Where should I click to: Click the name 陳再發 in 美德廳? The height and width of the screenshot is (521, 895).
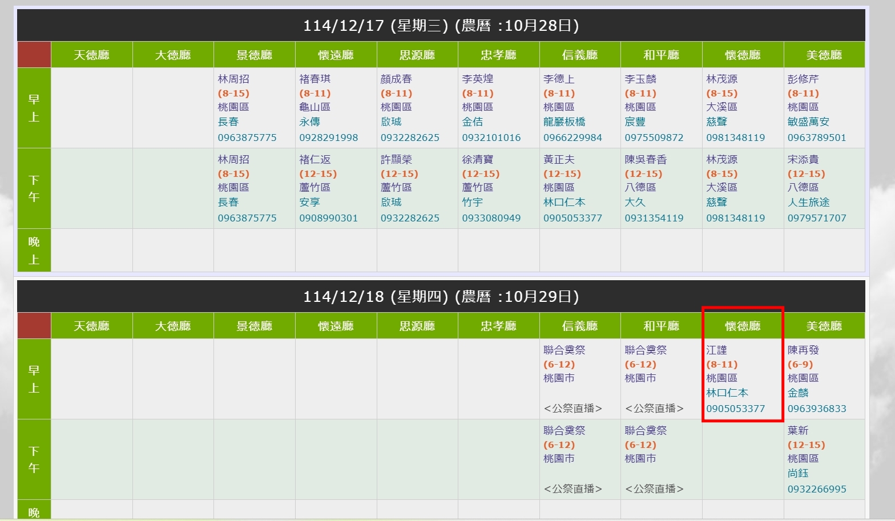[803, 350]
